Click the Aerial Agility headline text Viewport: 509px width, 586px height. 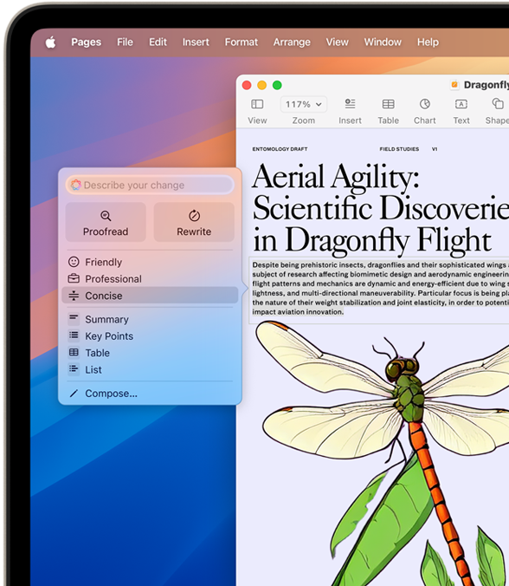pos(336,176)
